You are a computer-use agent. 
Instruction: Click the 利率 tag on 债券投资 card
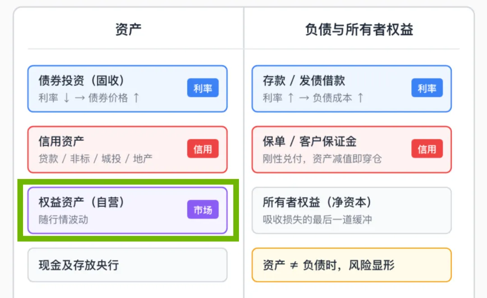pos(203,88)
